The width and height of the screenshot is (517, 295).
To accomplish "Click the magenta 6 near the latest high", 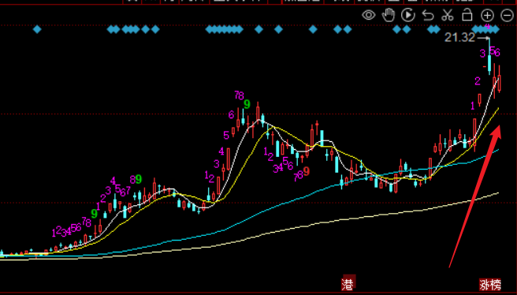I will tap(497, 52).
